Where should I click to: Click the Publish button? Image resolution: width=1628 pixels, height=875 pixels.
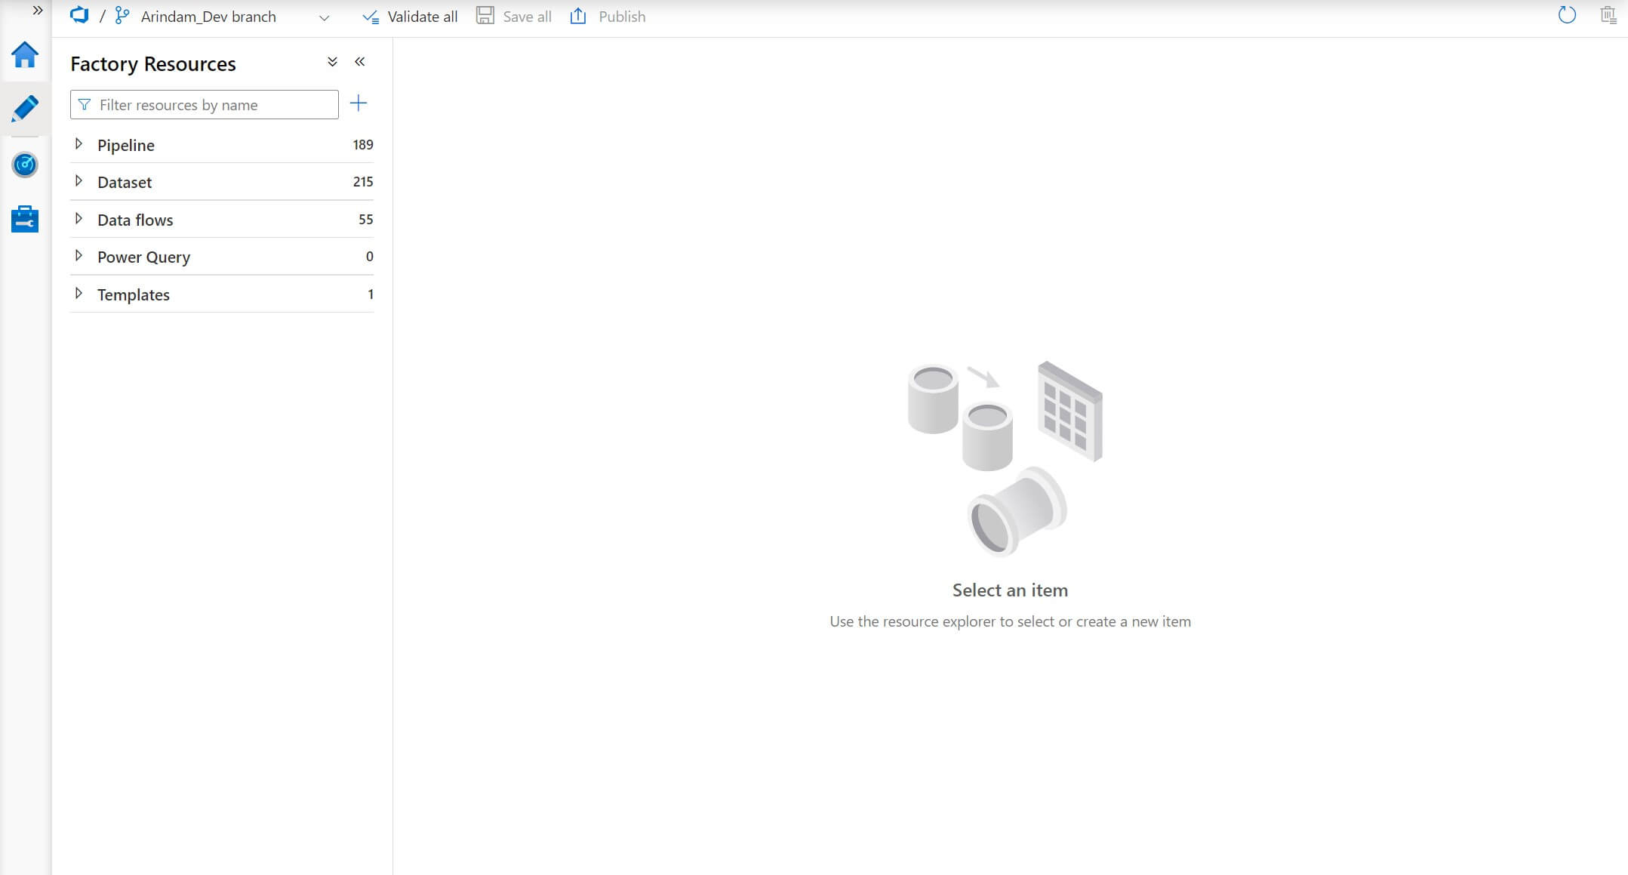608,17
